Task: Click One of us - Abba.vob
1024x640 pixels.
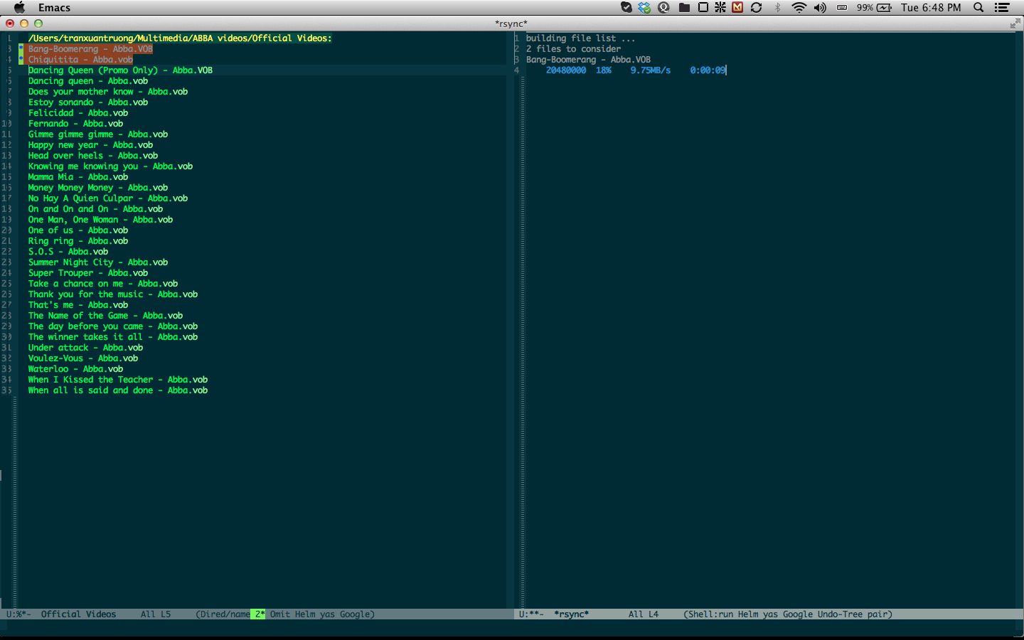Action: pos(78,230)
